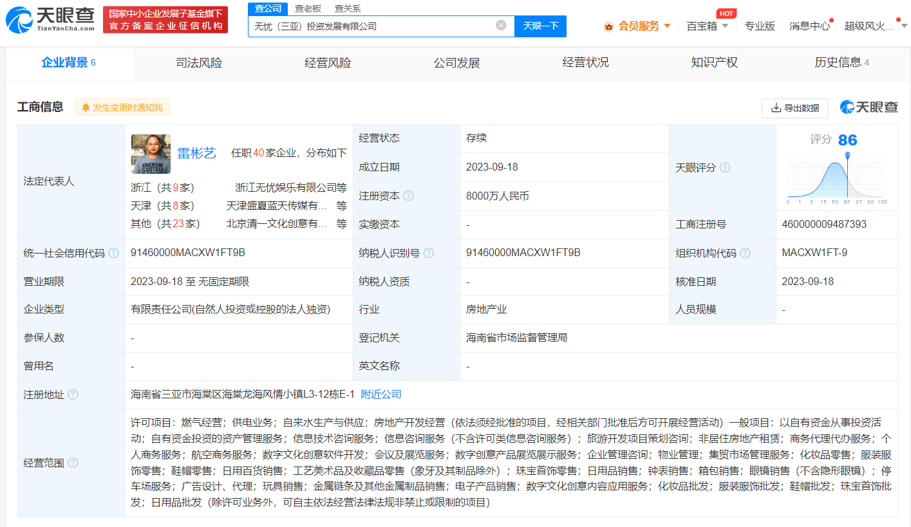Click help icon beside 天眼评分
Image resolution: width=911 pixels, height=527 pixels.
[725, 167]
